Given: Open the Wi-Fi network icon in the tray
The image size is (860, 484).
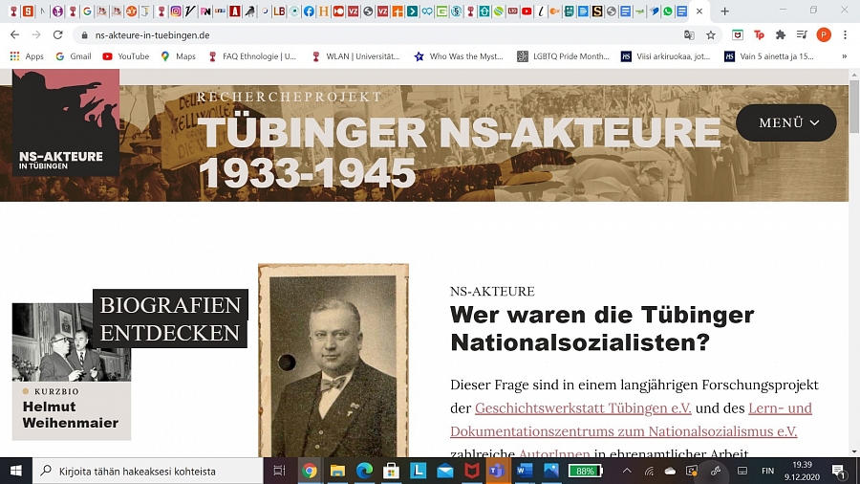Looking at the screenshot, I should point(649,471).
